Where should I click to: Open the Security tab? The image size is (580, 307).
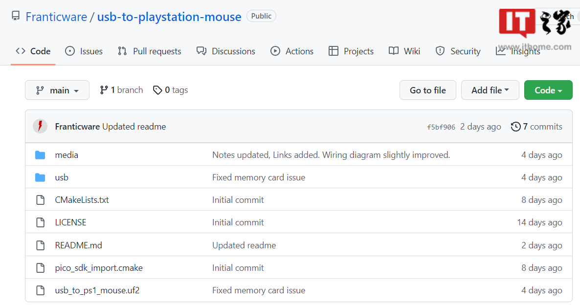tap(458, 51)
